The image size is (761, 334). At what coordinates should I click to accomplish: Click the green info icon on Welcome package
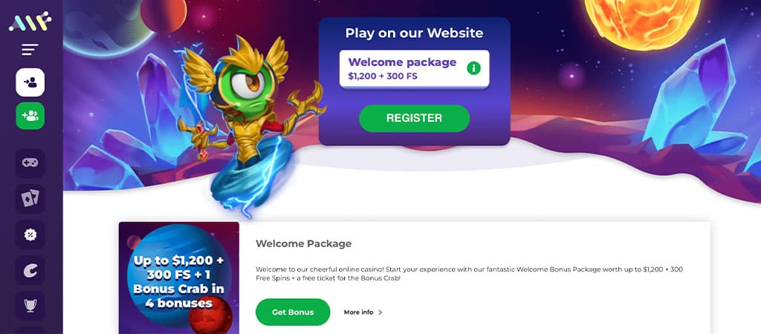(x=473, y=68)
